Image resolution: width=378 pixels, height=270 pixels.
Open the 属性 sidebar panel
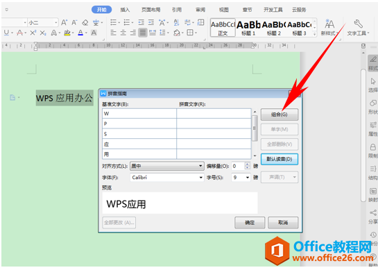point(372,129)
